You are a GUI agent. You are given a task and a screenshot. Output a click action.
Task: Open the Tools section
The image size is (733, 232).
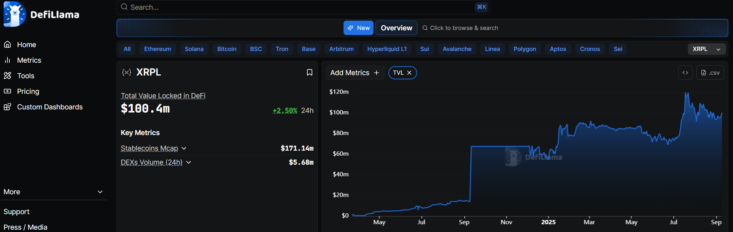(x=26, y=76)
